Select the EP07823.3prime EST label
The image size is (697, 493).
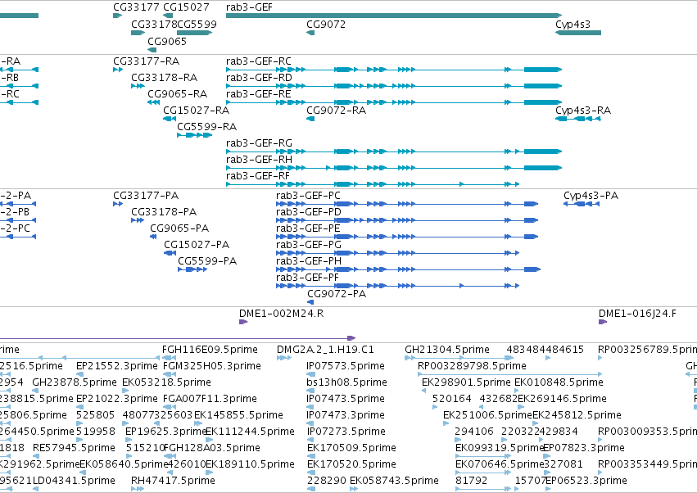pos(584,448)
